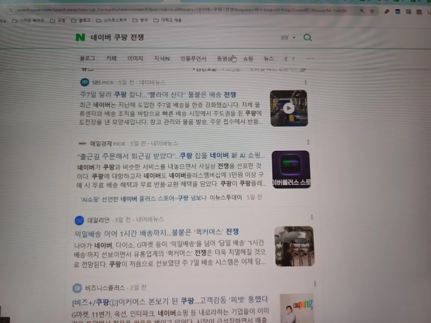Screen dimensions: 431x323
Task: Click the green magnifier search button
Action: [x=307, y=37]
